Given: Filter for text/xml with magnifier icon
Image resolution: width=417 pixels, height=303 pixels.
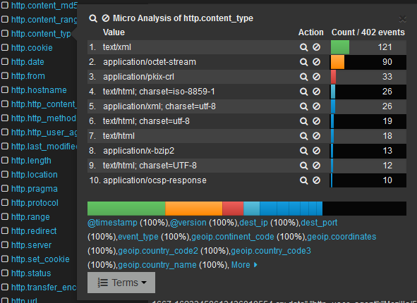Looking at the screenshot, I should [x=303, y=47].
